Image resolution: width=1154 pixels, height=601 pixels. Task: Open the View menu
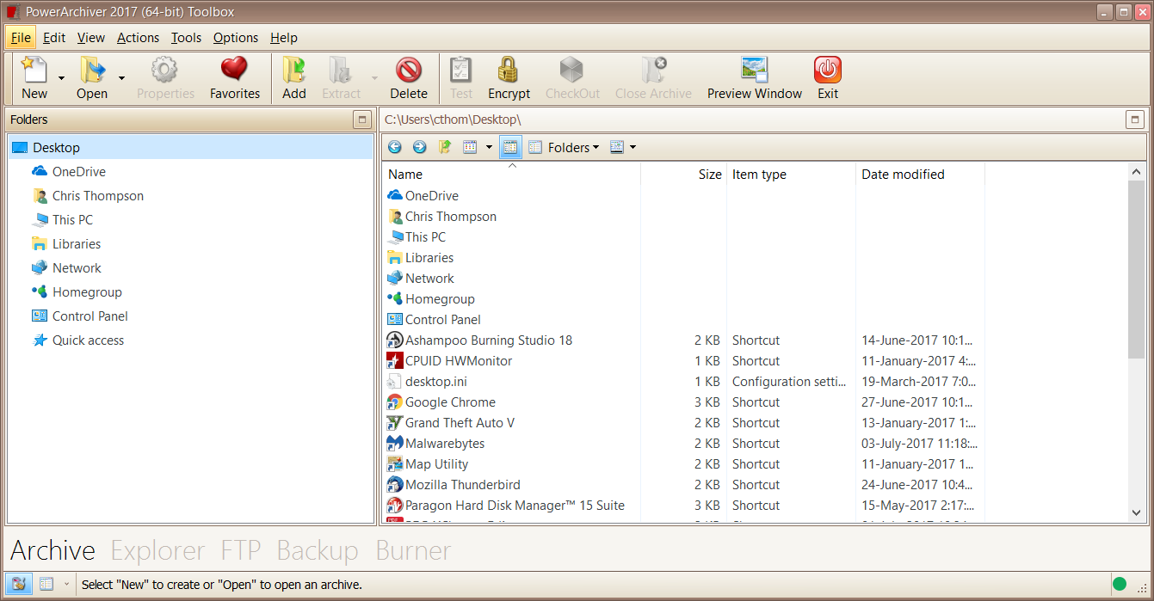point(90,38)
